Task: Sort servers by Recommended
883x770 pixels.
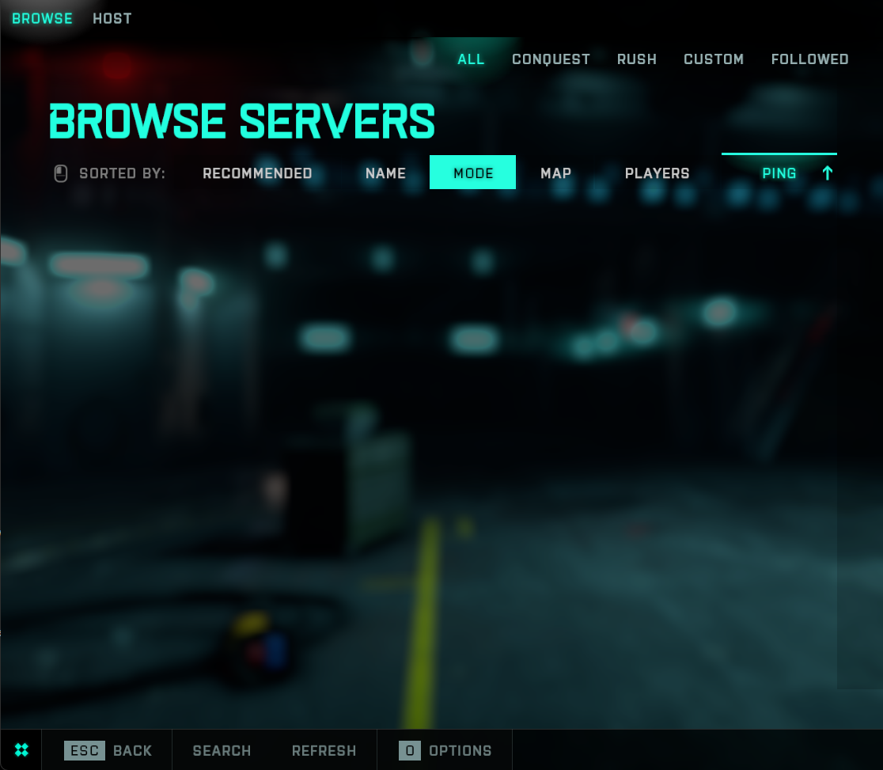Action: [x=257, y=173]
